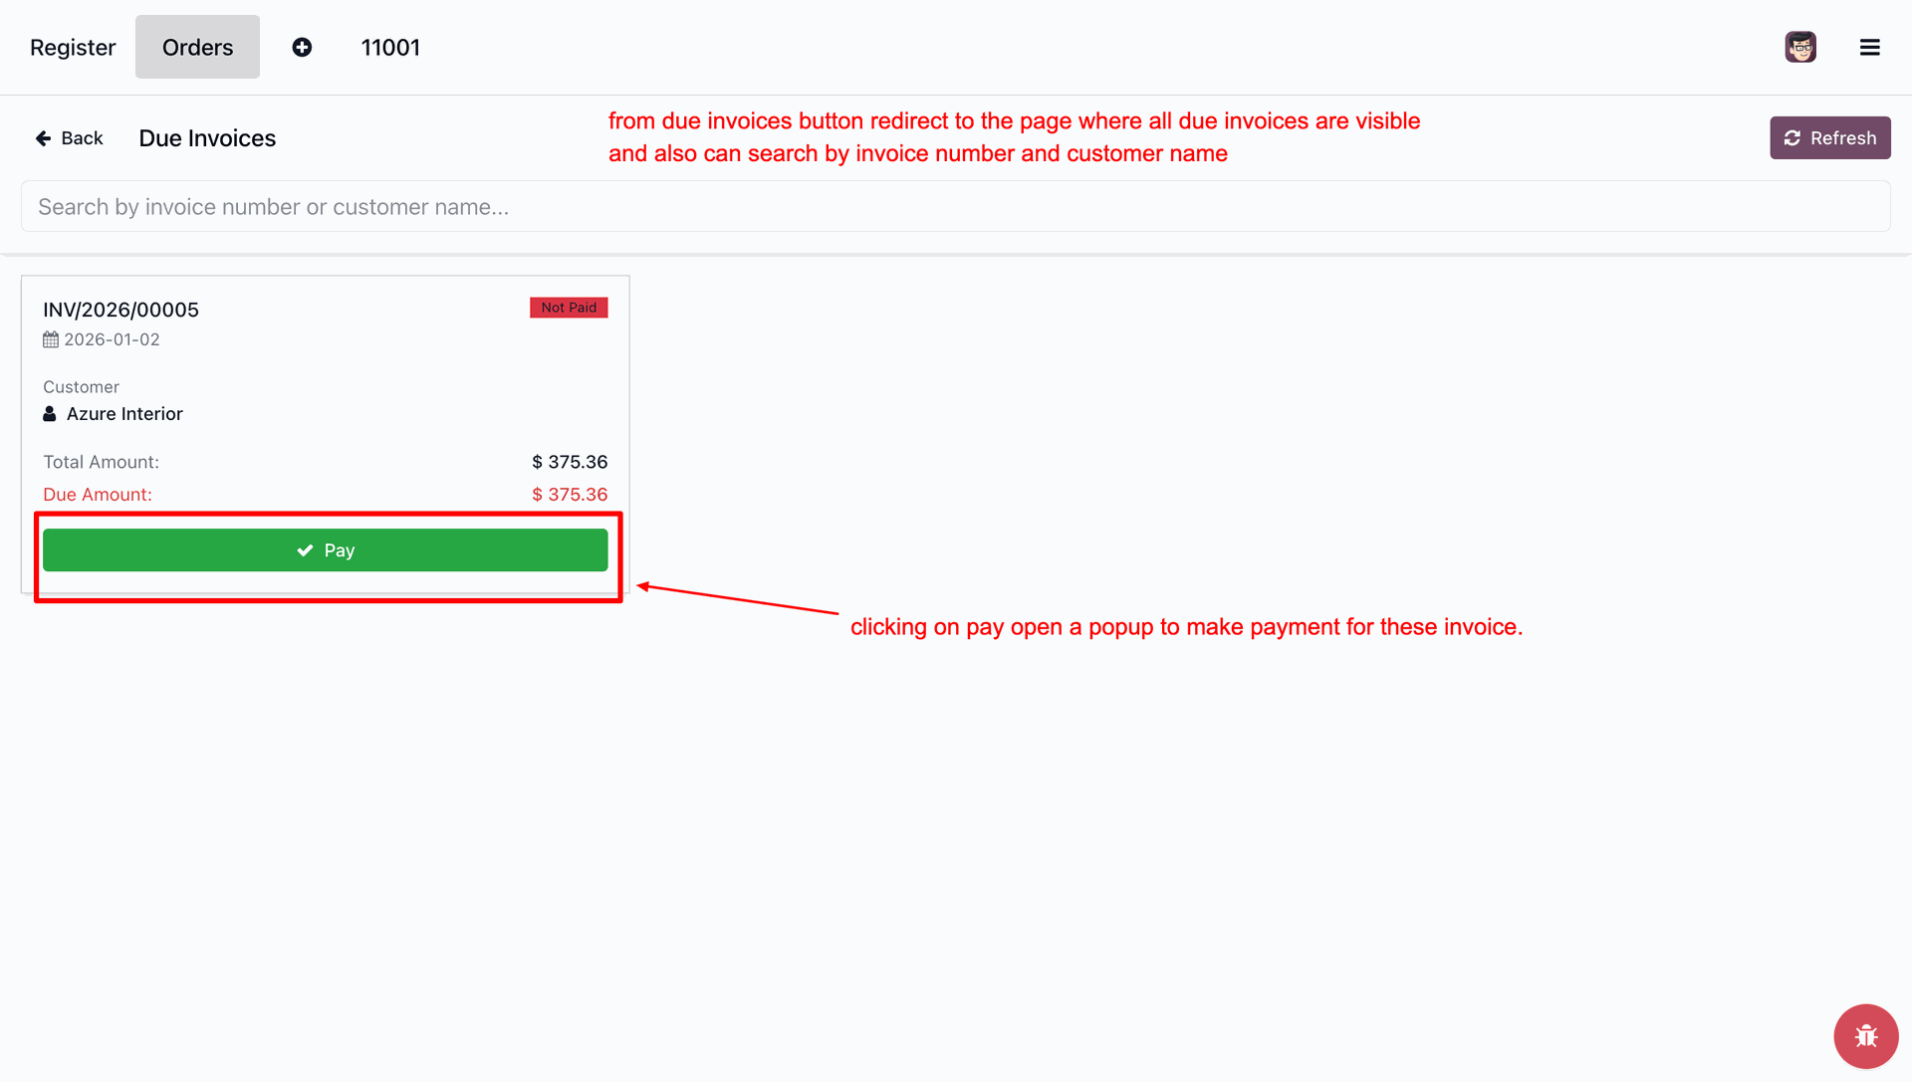Click the person icon beside Azure Interior
The height and width of the screenshot is (1082, 1912).
tap(50, 414)
